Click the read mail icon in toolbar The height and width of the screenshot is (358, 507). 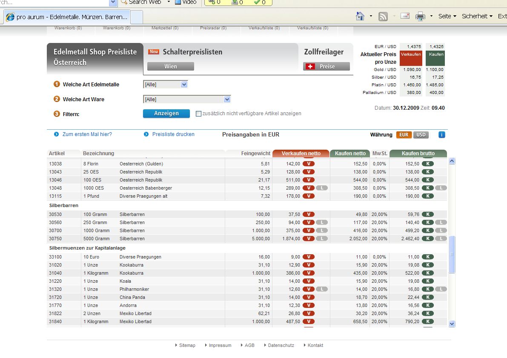coord(405,16)
